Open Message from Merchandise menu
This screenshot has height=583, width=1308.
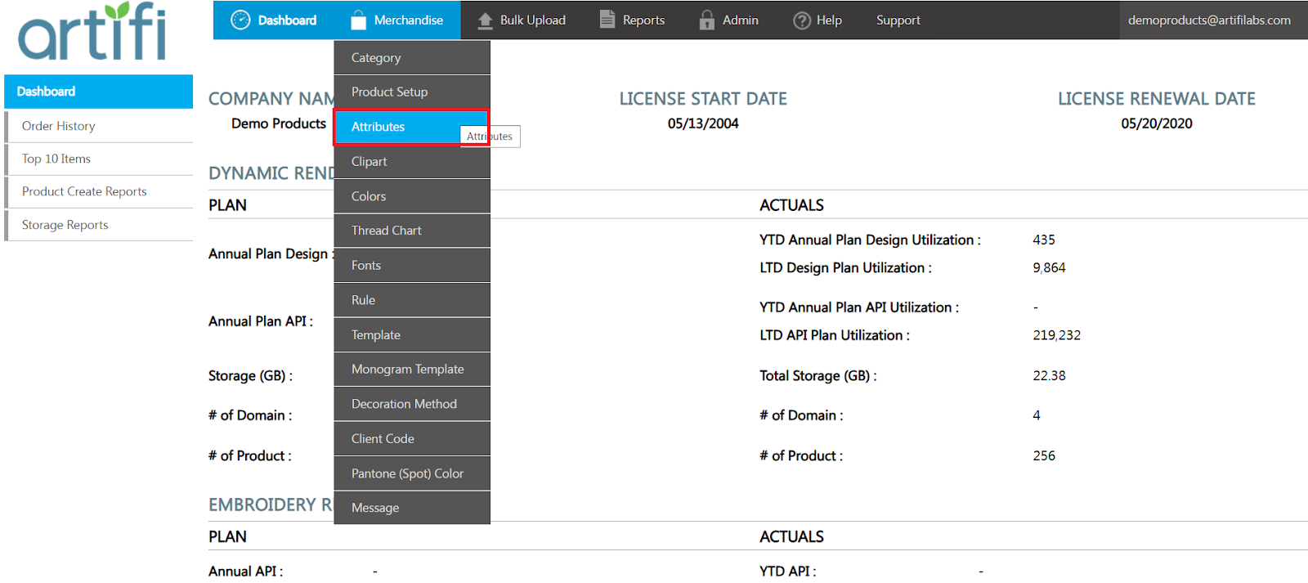[x=412, y=508]
